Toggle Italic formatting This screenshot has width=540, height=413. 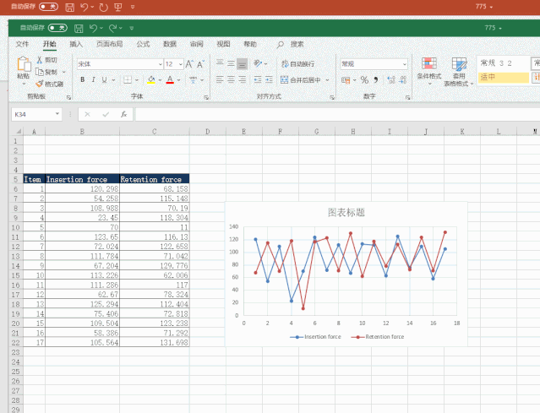pos(94,80)
